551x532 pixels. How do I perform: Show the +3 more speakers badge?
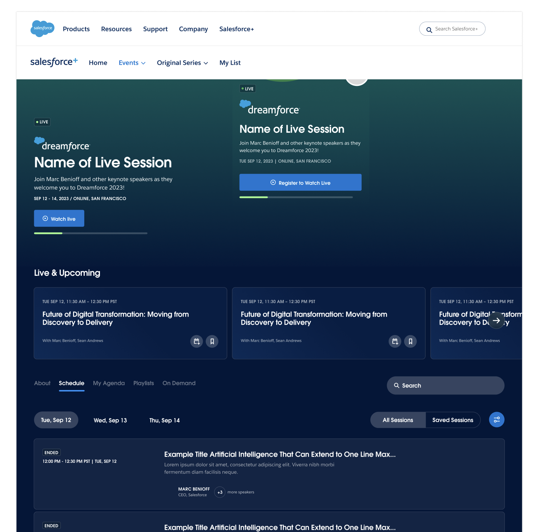220,492
